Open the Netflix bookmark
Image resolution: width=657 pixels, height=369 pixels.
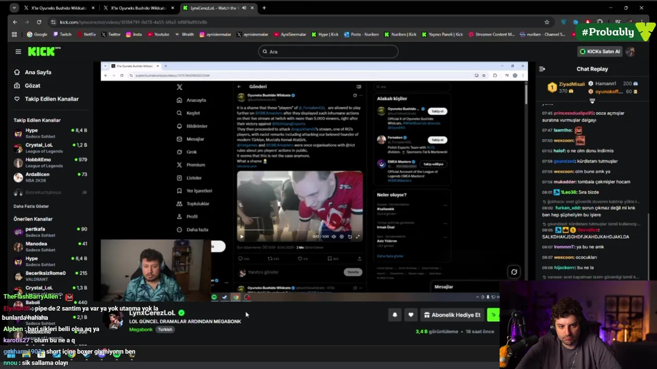[x=86, y=34]
